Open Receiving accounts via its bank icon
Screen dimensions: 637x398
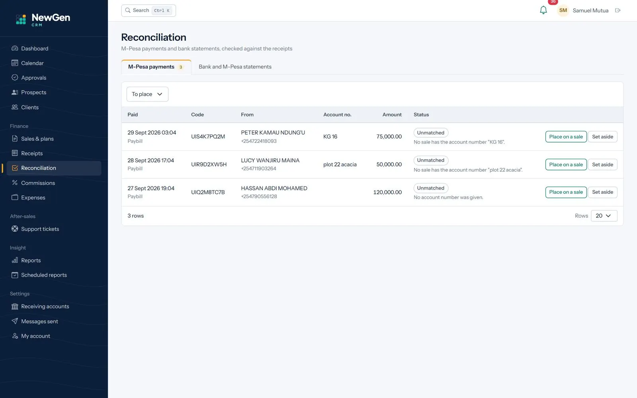[x=15, y=306]
